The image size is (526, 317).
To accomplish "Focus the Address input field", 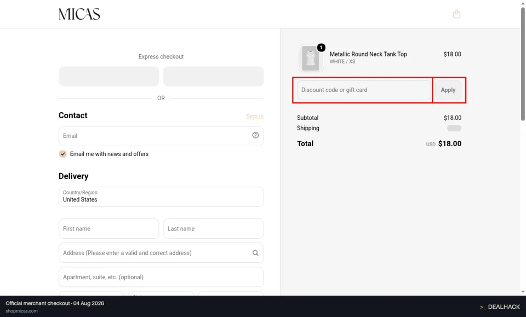I will 161,252.
